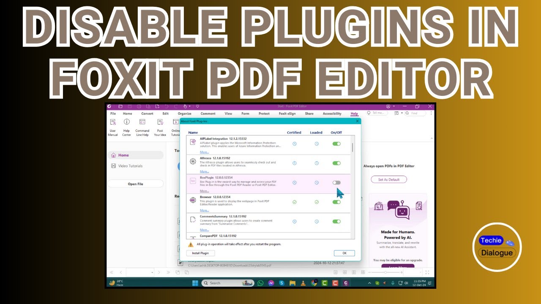Turn off the Browser plugin toggle
The image size is (541, 304).
click(336, 202)
